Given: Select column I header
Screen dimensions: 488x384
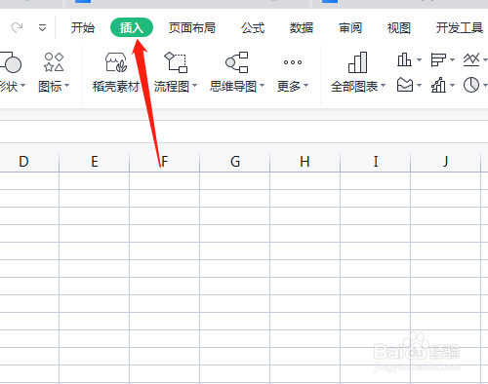Looking at the screenshot, I should pos(376,162).
